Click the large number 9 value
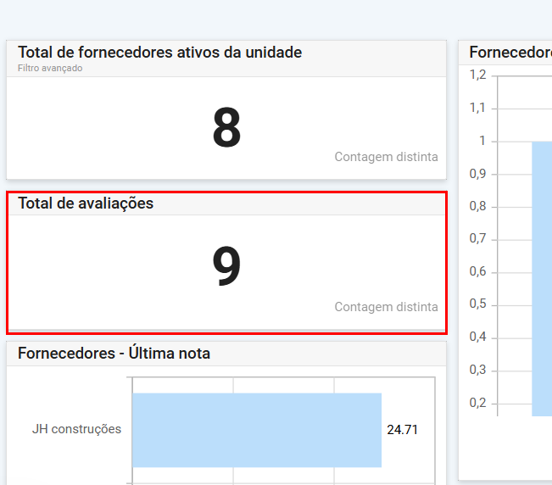Screen dimensions: 552x485 (226, 267)
